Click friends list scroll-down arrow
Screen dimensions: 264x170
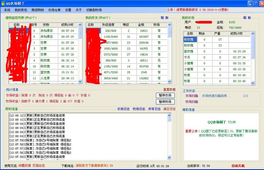[169, 82]
